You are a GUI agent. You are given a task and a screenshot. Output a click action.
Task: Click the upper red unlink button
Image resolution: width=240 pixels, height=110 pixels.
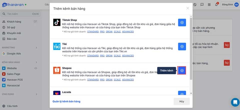[227, 45]
